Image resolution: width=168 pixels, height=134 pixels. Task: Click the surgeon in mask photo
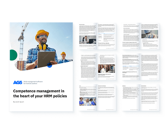(x=150, y=34)
